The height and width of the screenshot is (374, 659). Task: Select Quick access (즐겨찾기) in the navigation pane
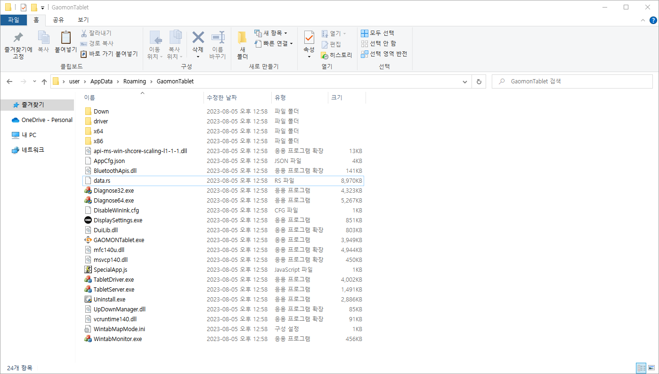(37, 105)
